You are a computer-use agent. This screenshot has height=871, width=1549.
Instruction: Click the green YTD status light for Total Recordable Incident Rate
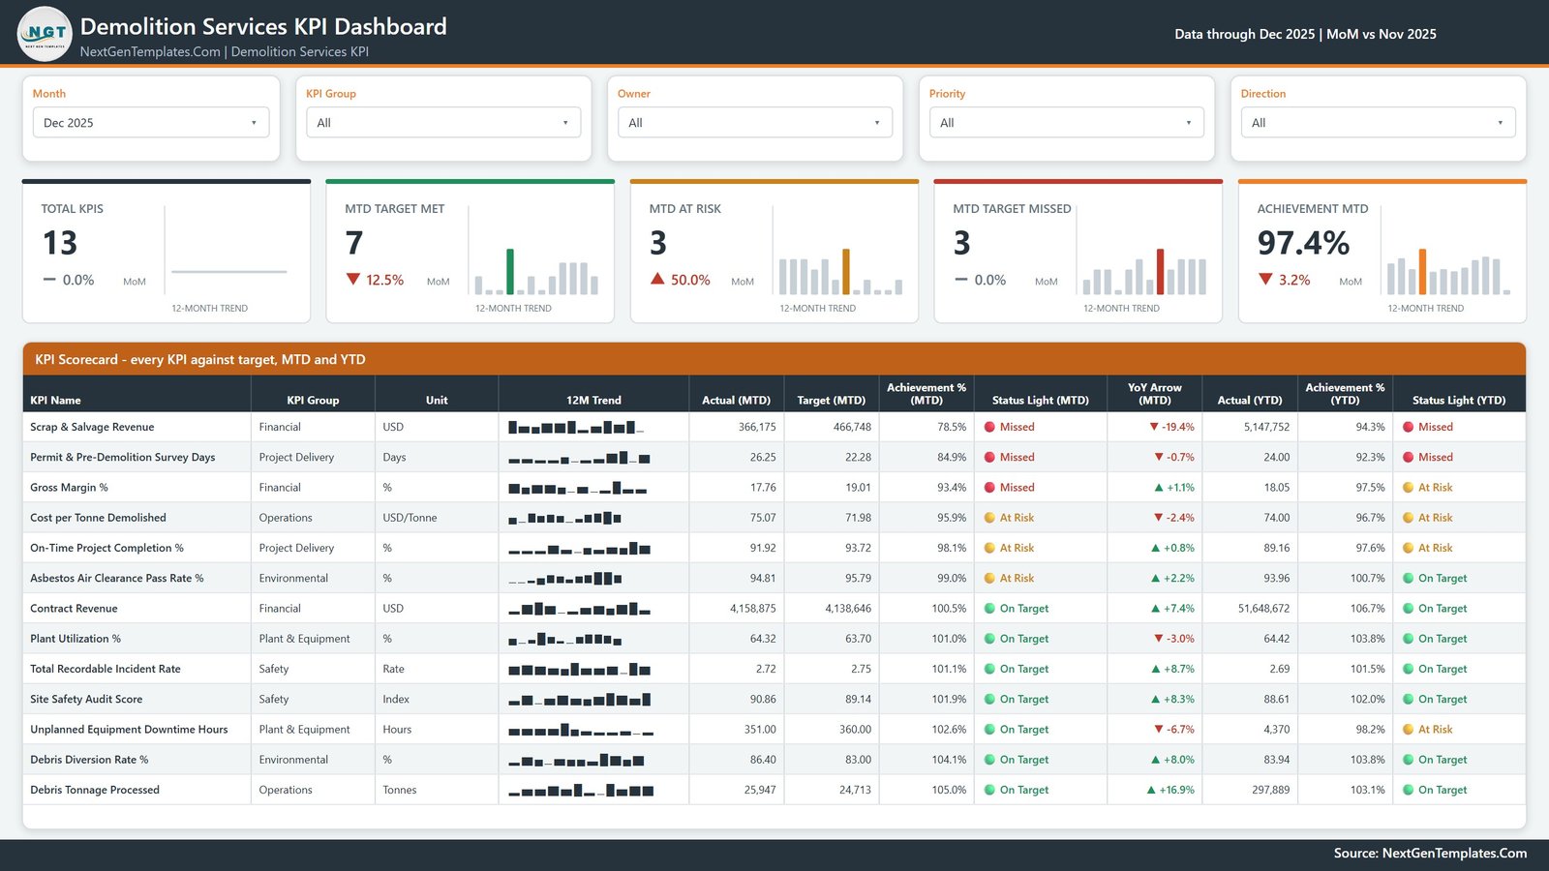[1409, 669]
